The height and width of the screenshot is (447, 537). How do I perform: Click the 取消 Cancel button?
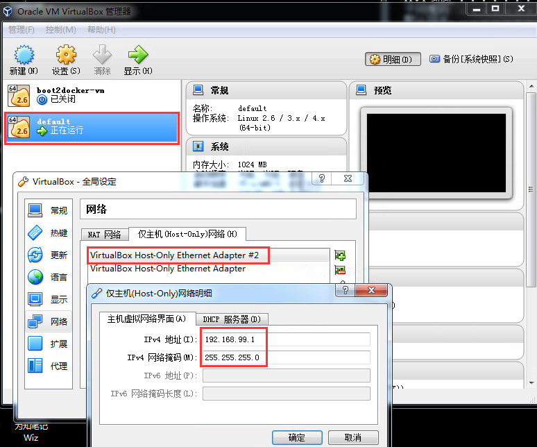[353, 437]
